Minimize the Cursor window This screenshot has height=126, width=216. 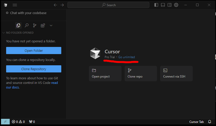pyautogui.click(x=185, y=5)
